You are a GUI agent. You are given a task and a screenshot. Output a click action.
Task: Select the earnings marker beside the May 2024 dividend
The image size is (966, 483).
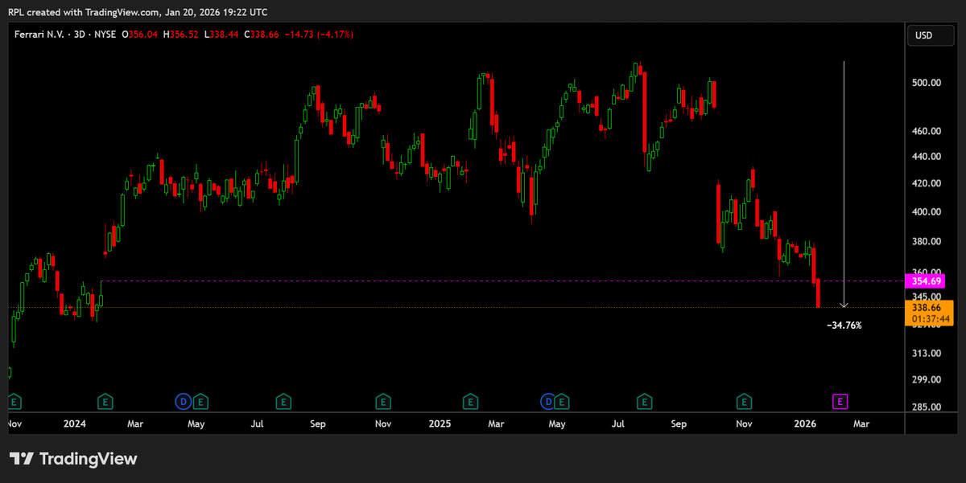coord(200,401)
